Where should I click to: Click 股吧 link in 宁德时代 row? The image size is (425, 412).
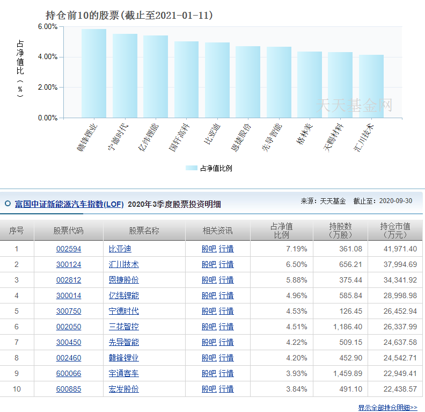pos(209,311)
